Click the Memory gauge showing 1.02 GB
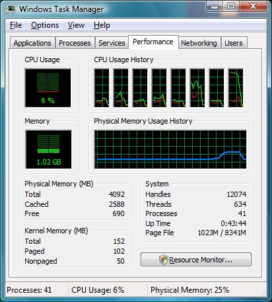The width and height of the screenshot is (272, 302). click(x=48, y=149)
